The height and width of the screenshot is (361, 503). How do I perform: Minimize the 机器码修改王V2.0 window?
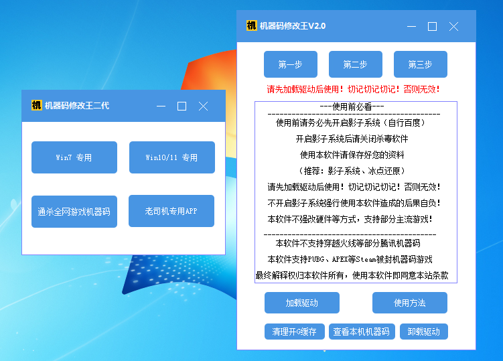click(411, 27)
